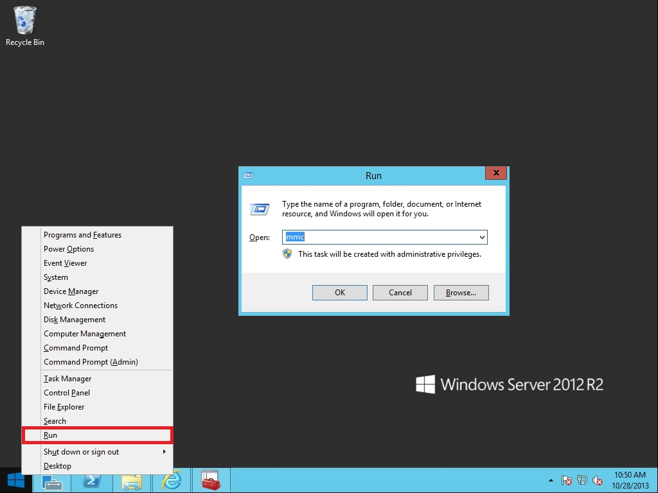Click Cancel in the Run dialog
This screenshot has height=493, width=658.
pos(400,293)
